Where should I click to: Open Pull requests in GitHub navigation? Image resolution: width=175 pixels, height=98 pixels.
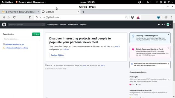[53, 24]
